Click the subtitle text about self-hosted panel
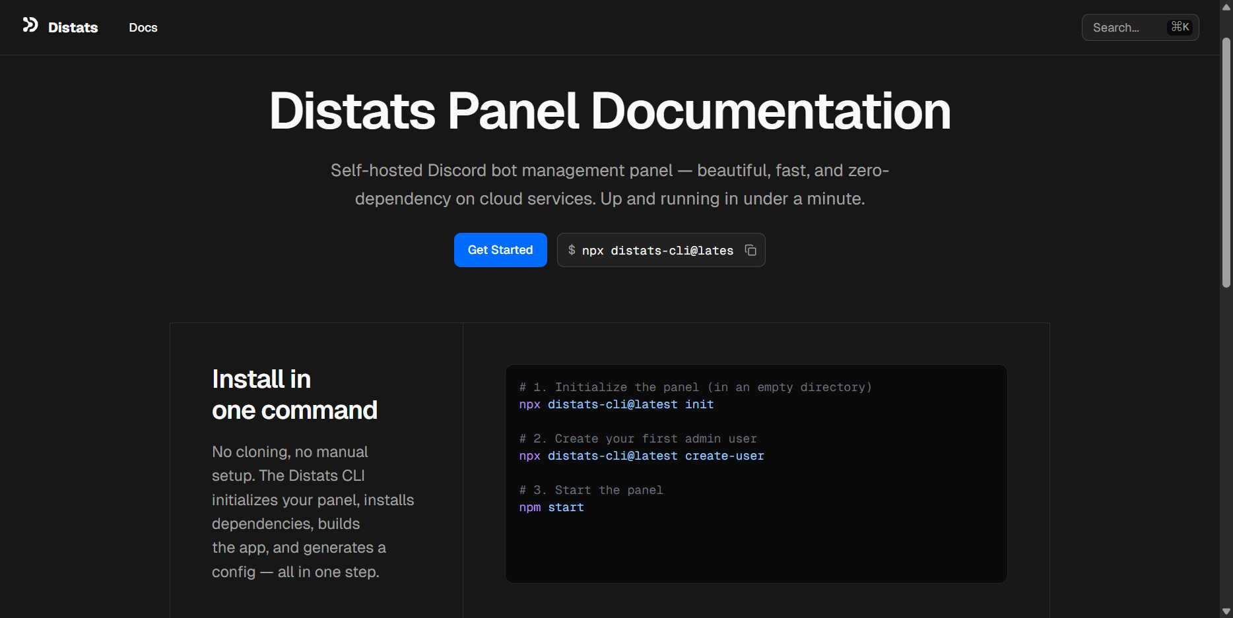 609,184
